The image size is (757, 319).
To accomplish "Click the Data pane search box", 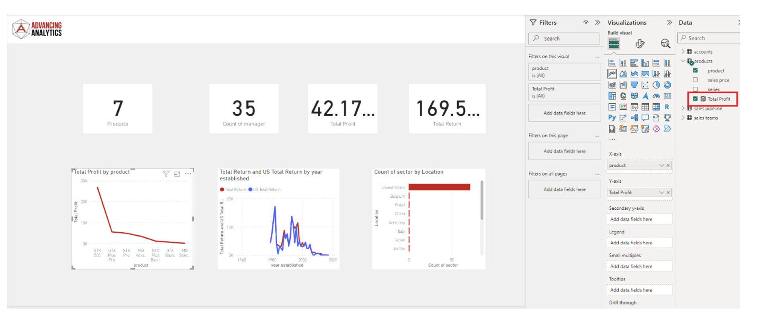I will click(709, 38).
